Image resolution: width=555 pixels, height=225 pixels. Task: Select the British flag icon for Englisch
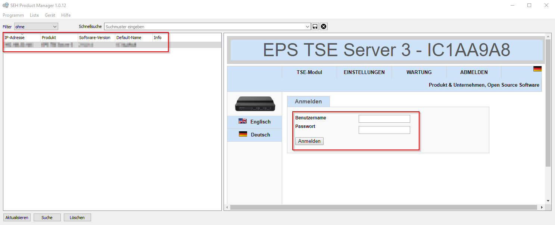(x=243, y=121)
